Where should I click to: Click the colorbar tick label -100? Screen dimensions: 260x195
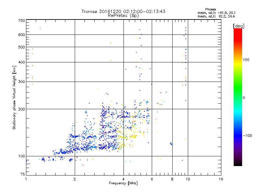247,136
